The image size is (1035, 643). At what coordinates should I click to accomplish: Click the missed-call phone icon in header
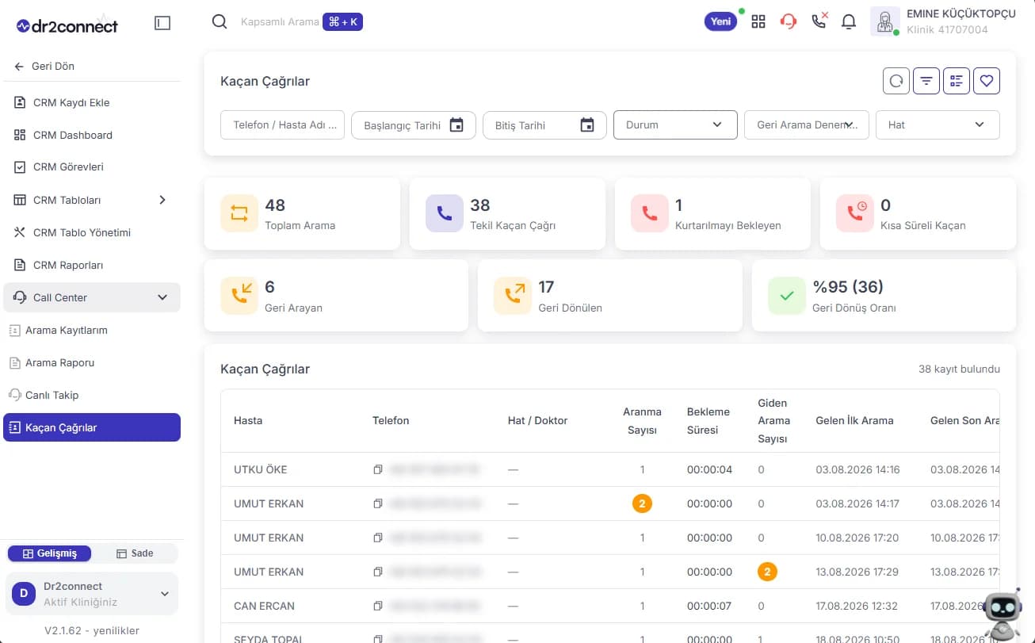pos(819,21)
